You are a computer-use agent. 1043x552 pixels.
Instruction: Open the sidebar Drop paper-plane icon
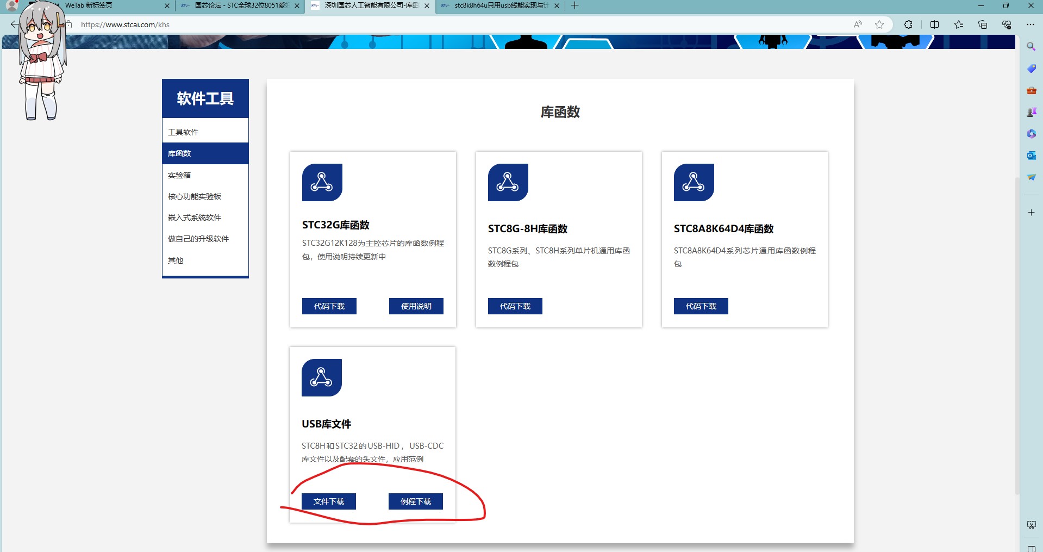1031,177
